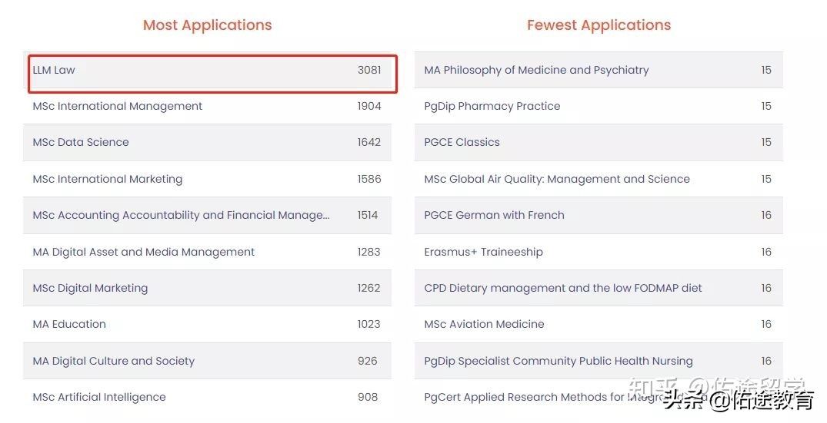Click the Fewest Applications heading
This screenshot has height=423, width=827.
(599, 25)
